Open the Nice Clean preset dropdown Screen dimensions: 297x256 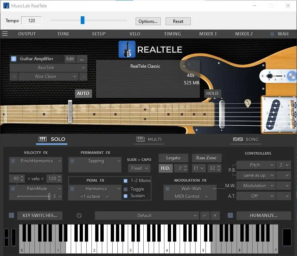(x=49, y=77)
